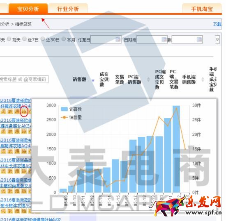Image resolution: width=226 pixels, height=221 pixels.
Task: Open 词 icon for 仔裙连衣裙AQ4 product
Action: (x=3, y=112)
